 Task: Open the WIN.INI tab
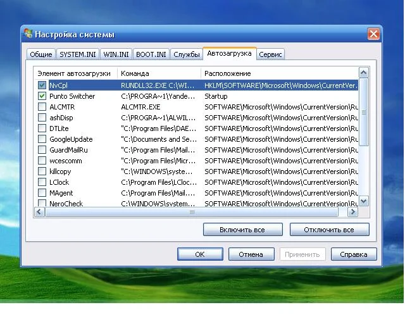point(116,54)
